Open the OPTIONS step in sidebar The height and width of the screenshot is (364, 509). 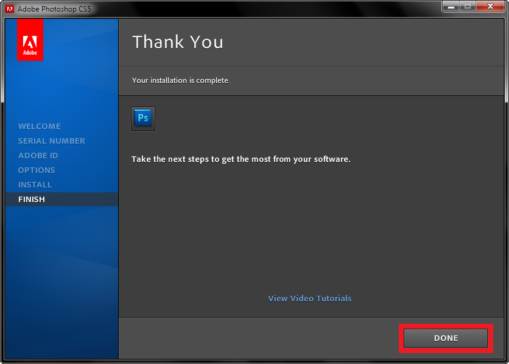[x=37, y=170]
